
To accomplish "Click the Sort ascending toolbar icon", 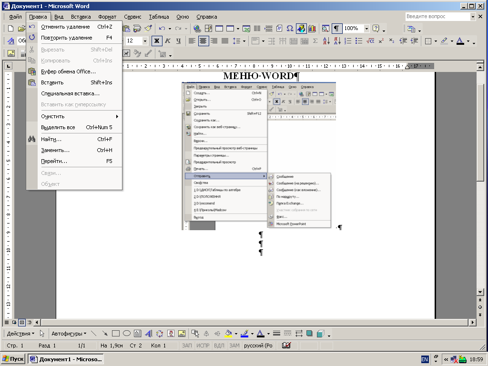I will click(x=326, y=41).
